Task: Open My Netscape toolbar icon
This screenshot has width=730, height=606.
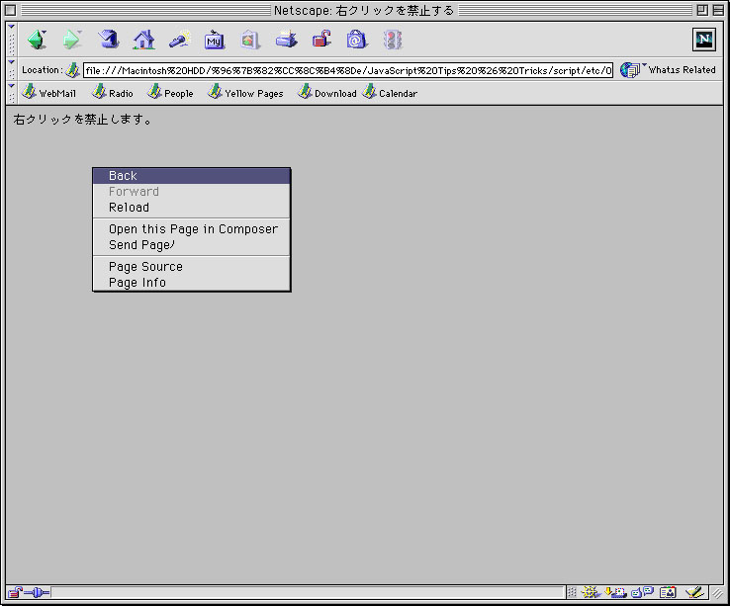Action: coord(215,40)
